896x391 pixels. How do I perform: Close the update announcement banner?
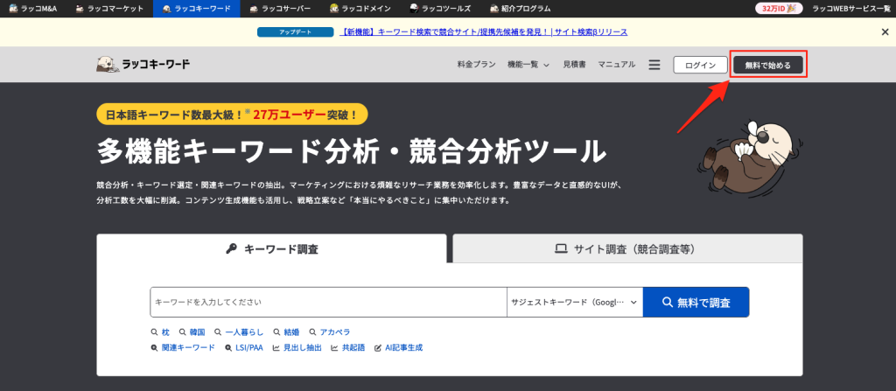click(x=885, y=31)
